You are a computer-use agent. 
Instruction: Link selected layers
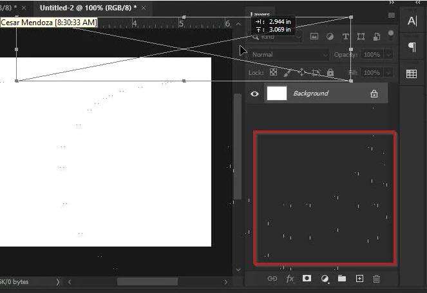pos(272,279)
